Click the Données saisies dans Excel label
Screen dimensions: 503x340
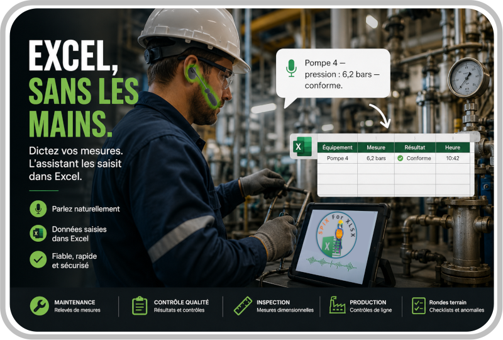(x=79, y=234)
